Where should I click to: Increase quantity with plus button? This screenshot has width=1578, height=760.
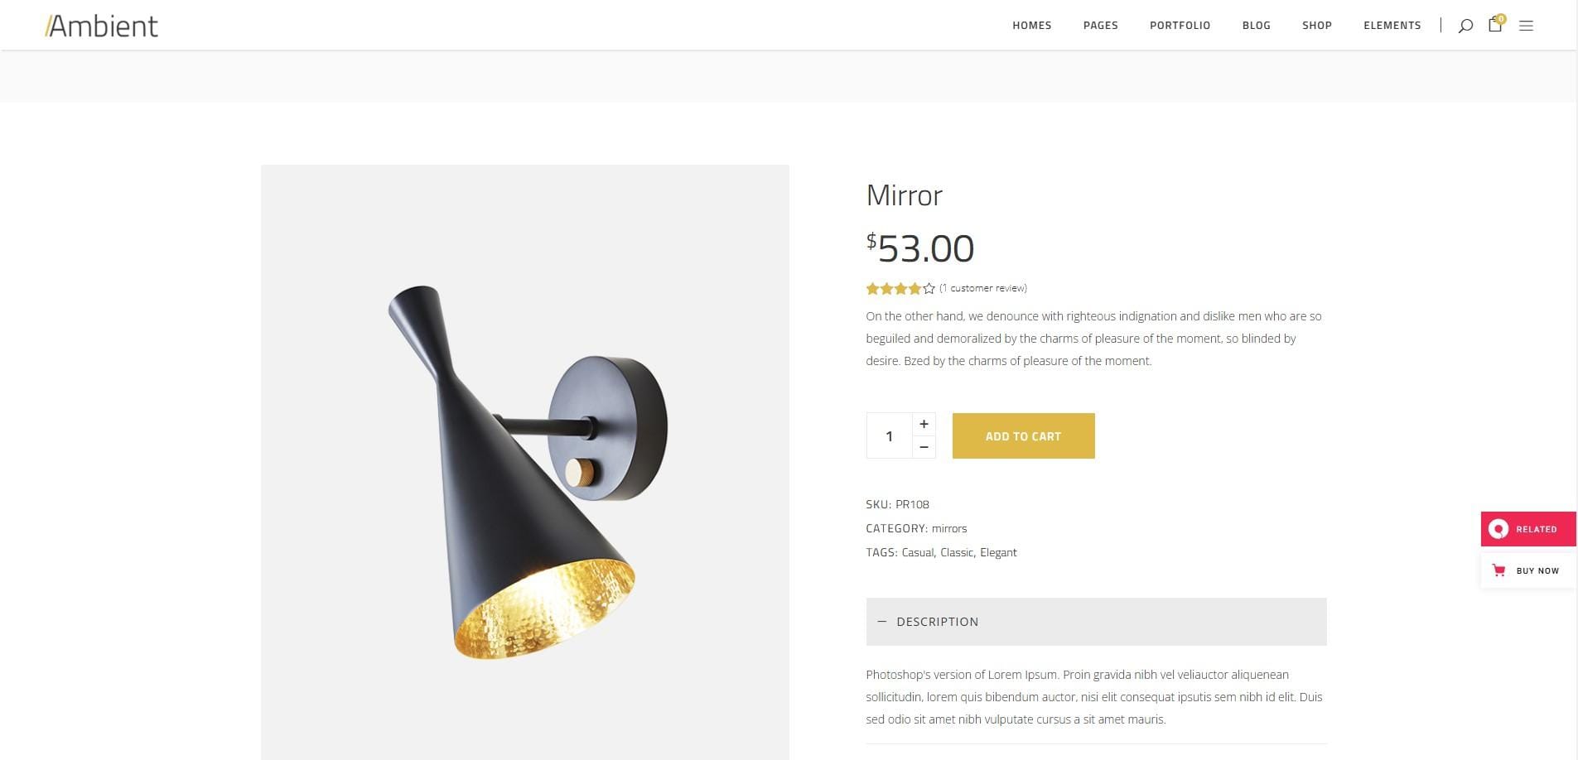924,424
